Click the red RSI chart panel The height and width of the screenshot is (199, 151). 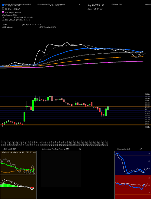133,187
